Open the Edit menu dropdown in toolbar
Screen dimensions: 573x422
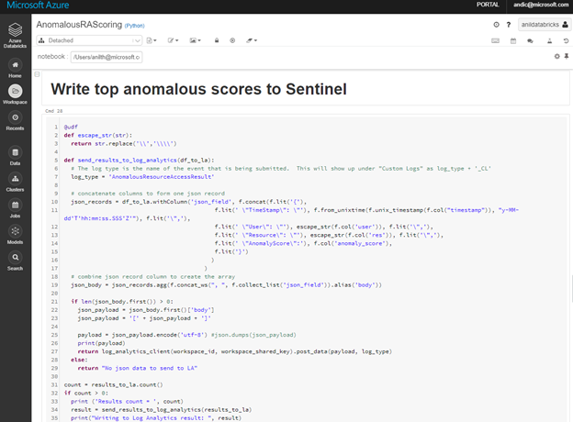click(173, 41)
